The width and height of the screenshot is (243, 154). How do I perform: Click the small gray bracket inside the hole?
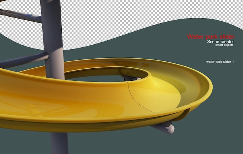pyautogui.click(x=131, y=78)
